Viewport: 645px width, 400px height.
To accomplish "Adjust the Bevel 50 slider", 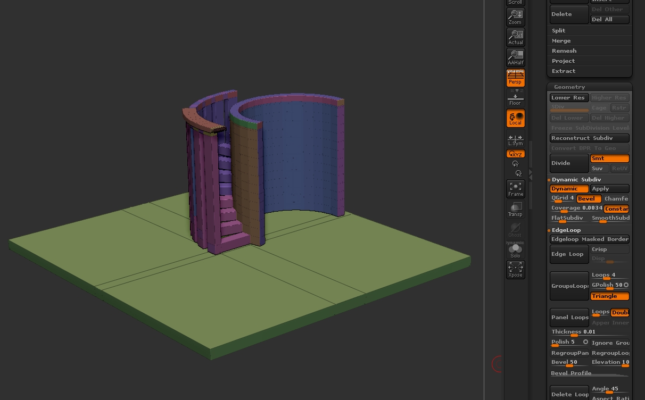I will [x=569, y=363].
